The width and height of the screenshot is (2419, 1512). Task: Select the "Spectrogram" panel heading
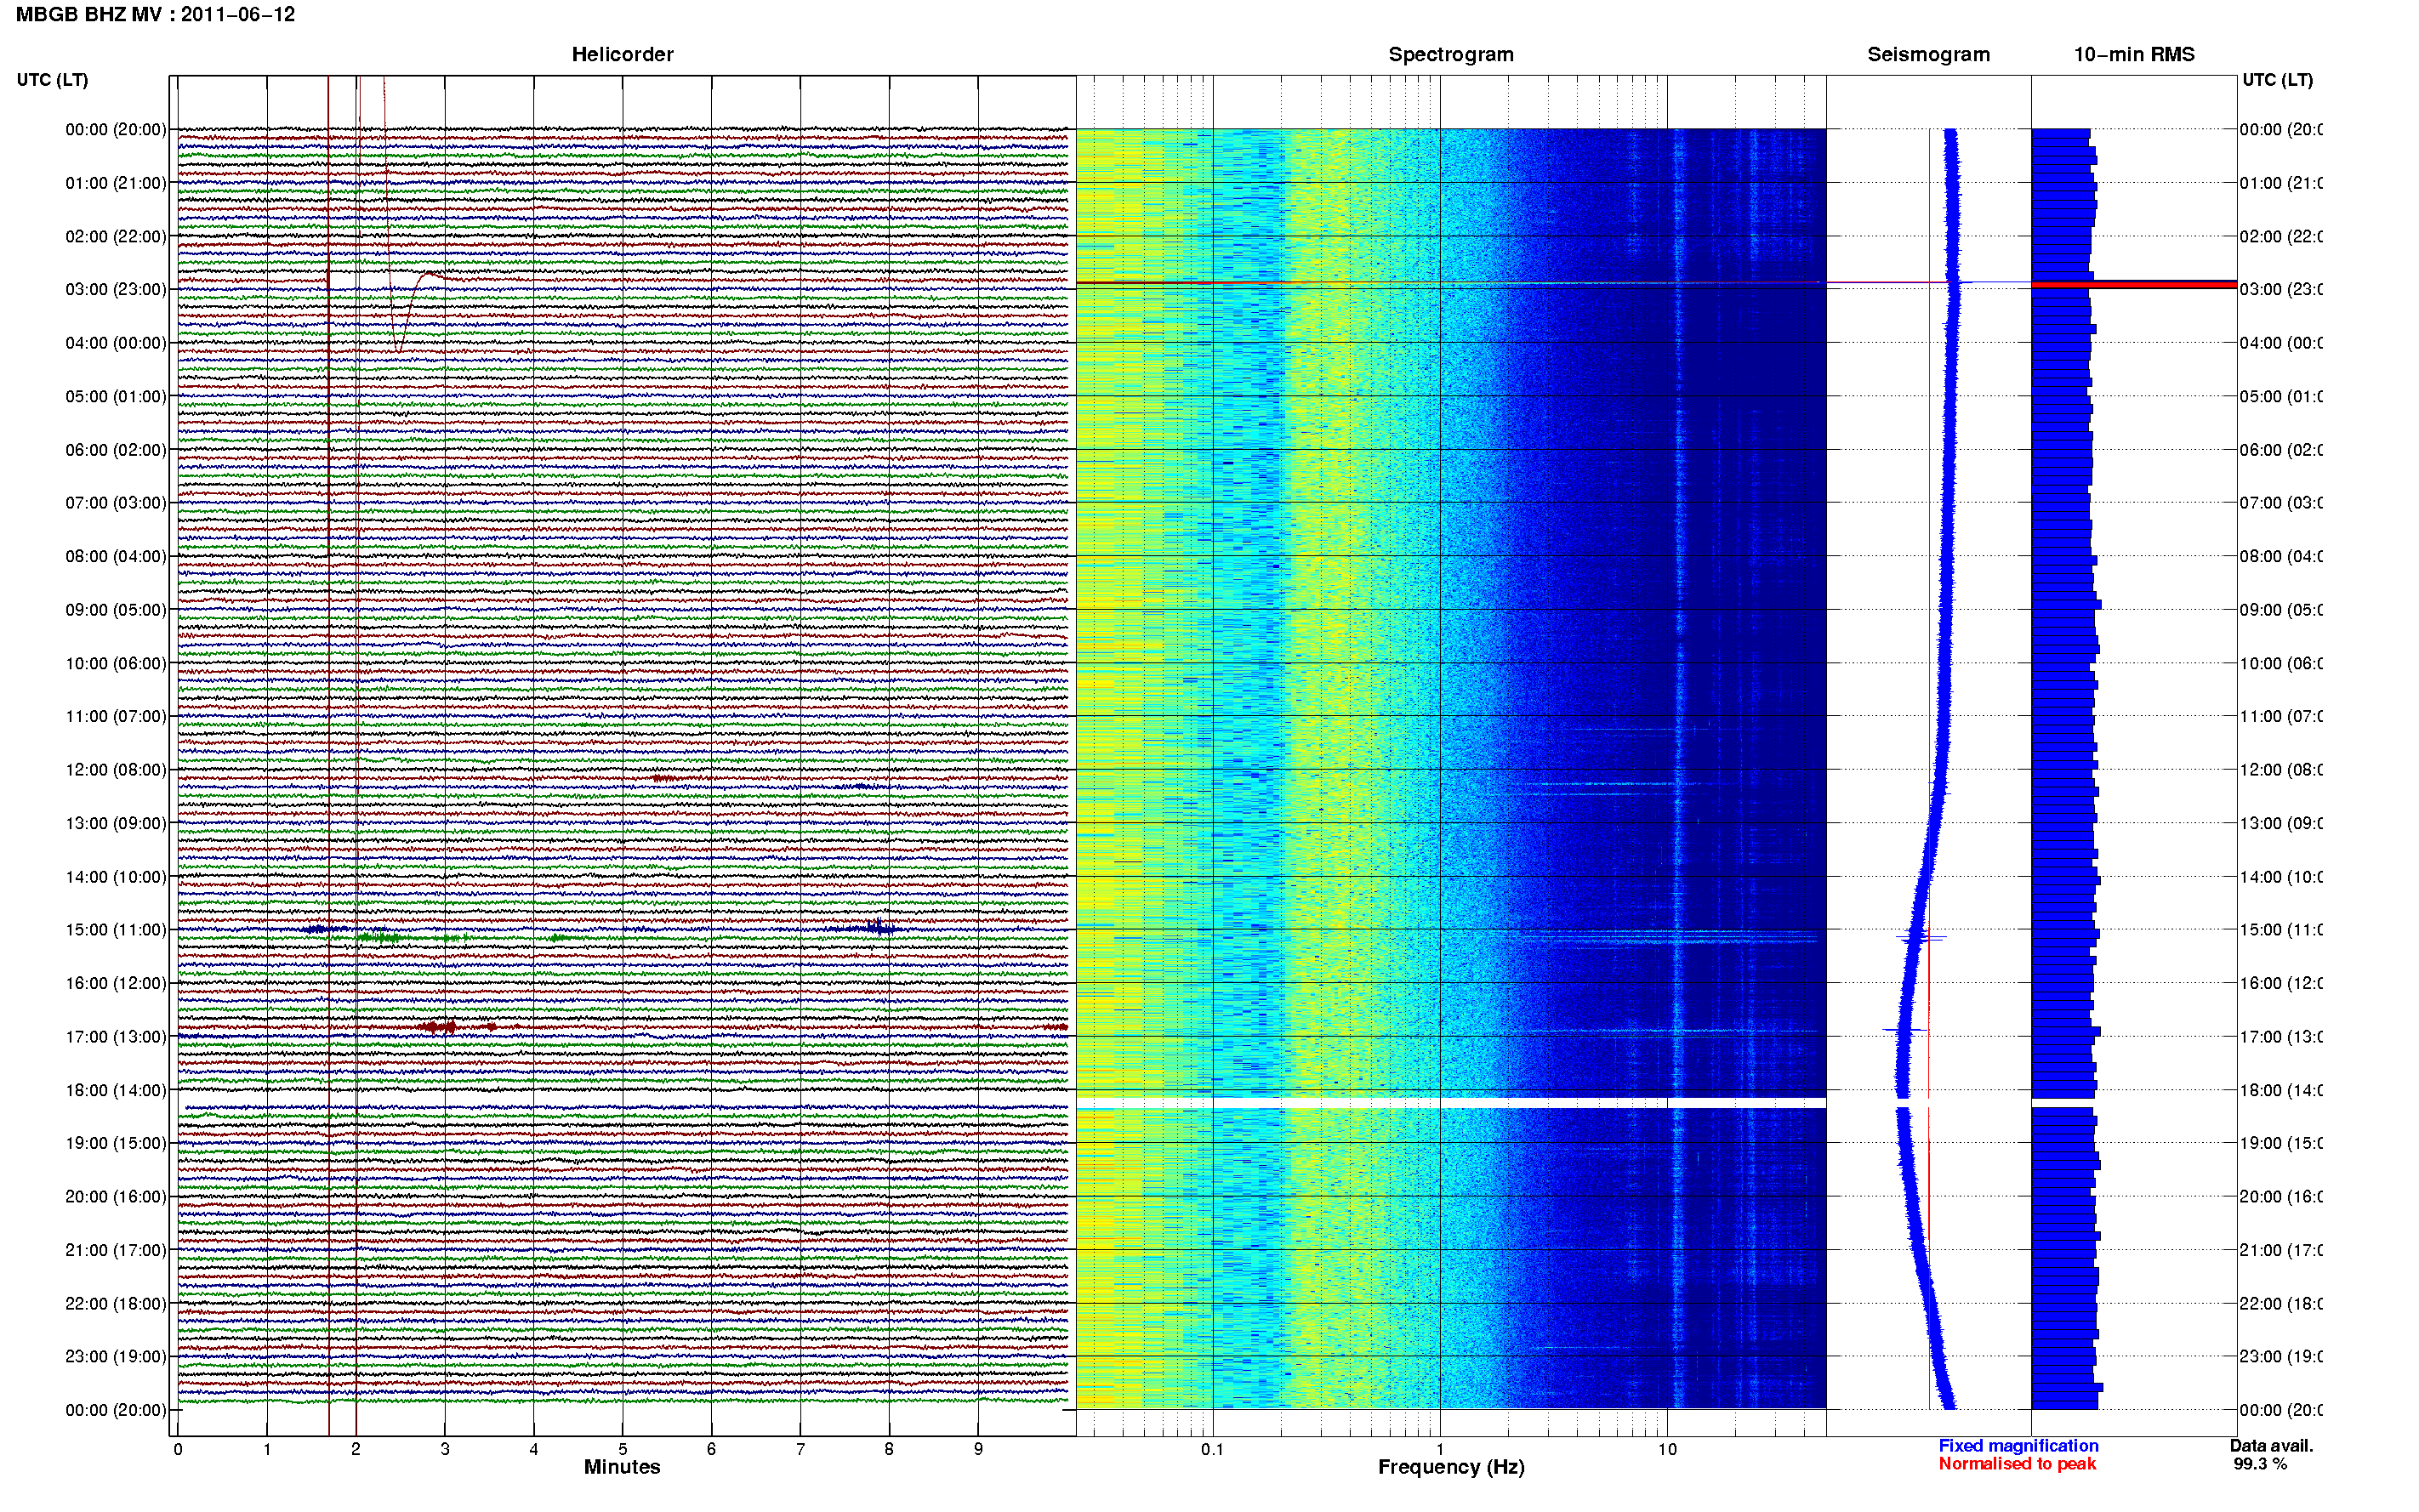1450,55
